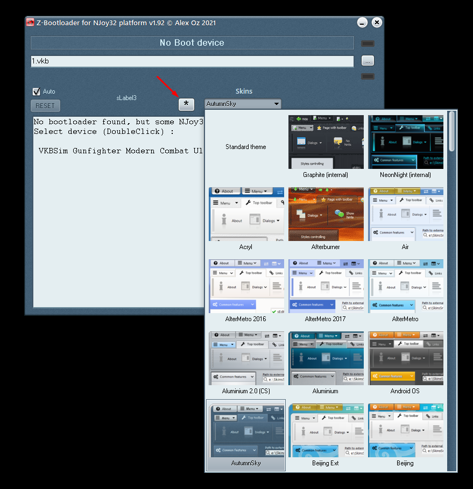Apply the Aluminium 2.0 (CS) skin

pos(246,363)
